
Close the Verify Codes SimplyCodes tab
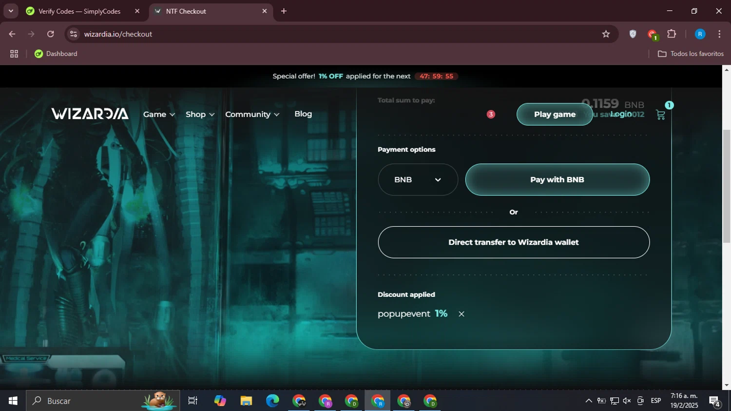pyautogui.click(x=137, y=11)
